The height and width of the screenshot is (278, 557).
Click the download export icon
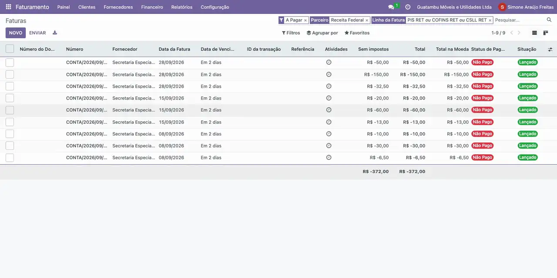pyautogui.click(x=55, y=33)
